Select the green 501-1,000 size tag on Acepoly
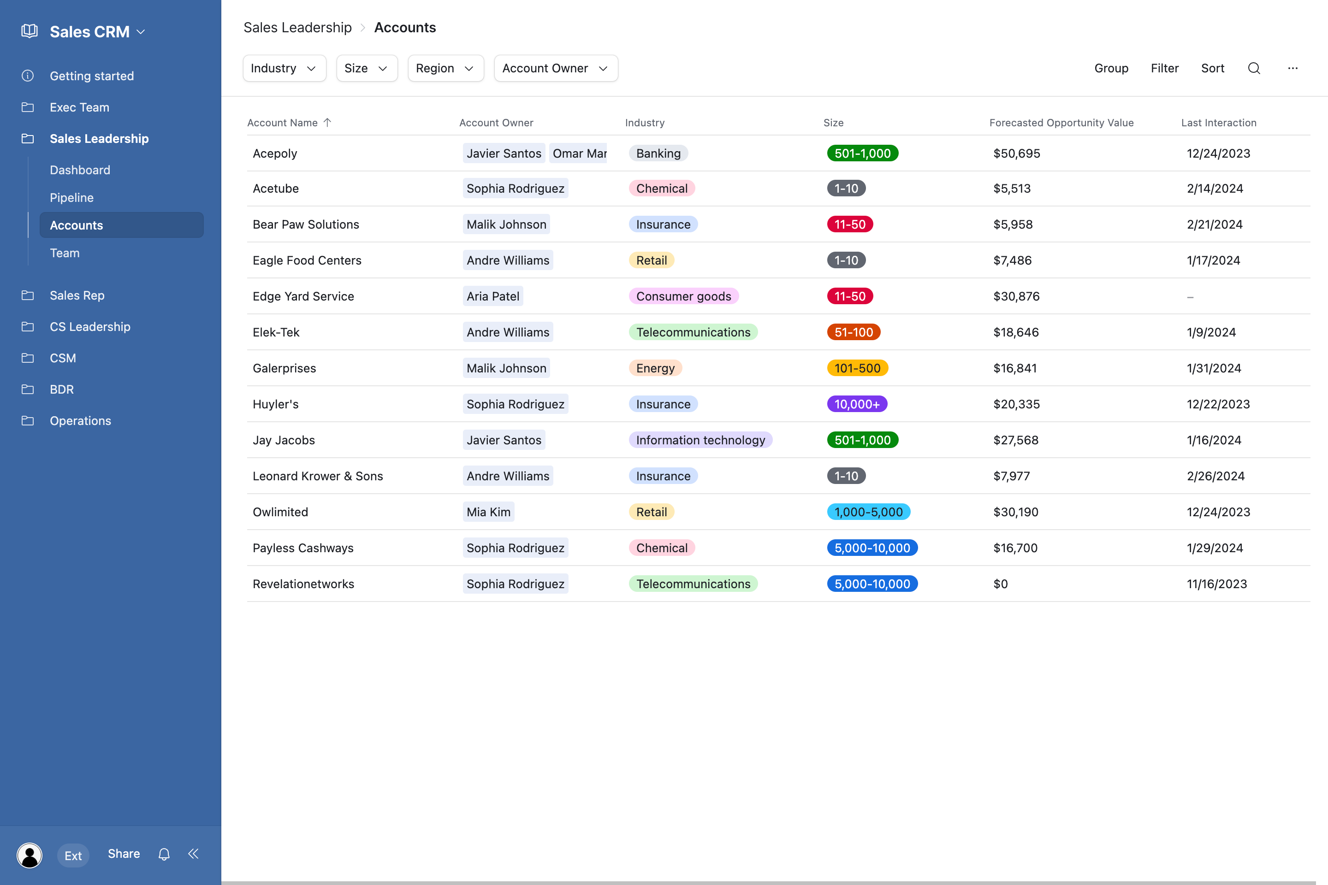The image size is (1328, 885). (862, 153)
